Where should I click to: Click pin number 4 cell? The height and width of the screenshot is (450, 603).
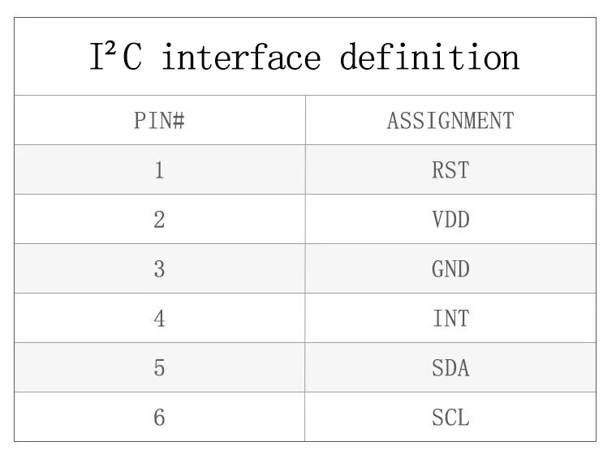point(160,318)
